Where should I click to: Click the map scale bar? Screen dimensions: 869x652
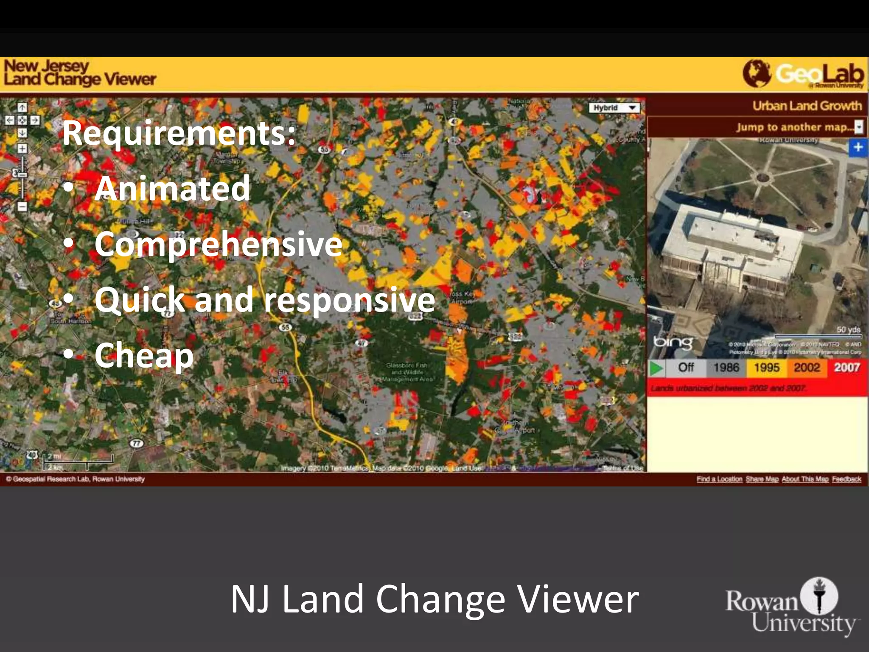(78, 462)
